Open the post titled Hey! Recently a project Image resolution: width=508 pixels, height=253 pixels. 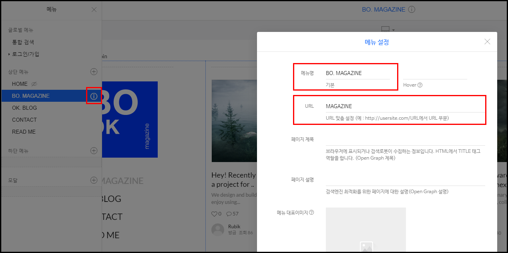[x=233, y=180]
